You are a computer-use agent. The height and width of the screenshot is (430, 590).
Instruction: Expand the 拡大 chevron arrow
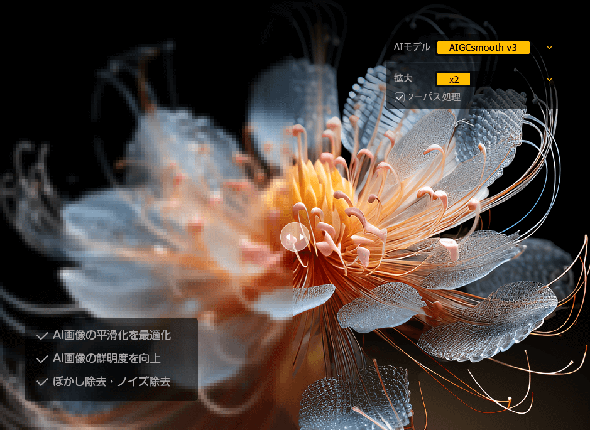coord(549,79)
